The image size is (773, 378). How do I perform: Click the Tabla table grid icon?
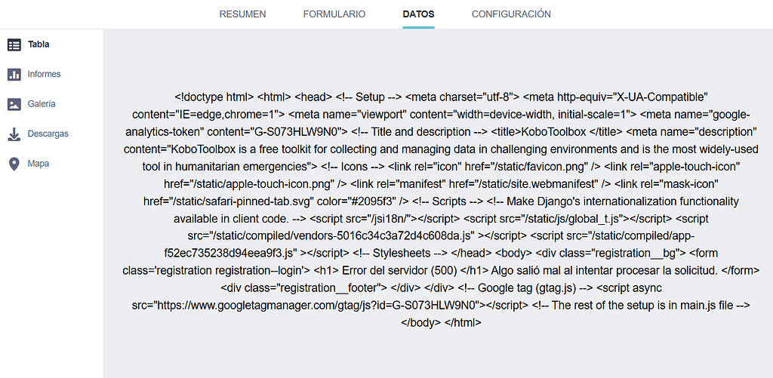(14, 45)
